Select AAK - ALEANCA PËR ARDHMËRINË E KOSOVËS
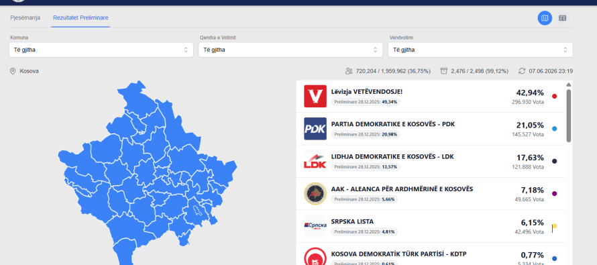 (402, 189)
